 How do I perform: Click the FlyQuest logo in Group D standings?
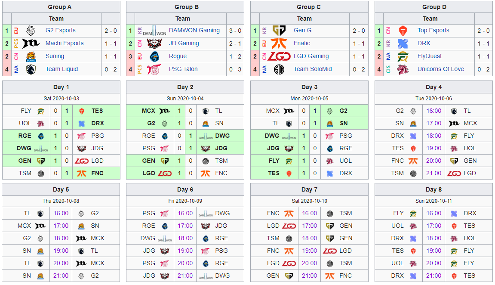[x=403, y=56]
